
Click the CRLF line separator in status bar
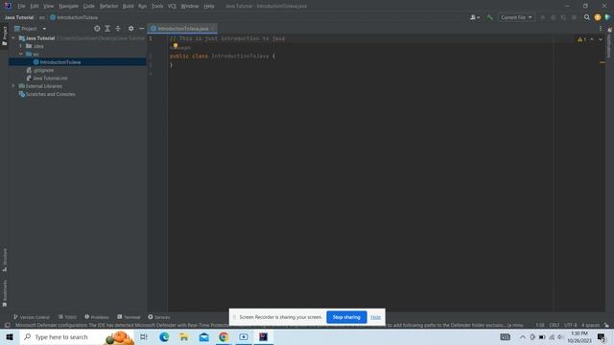tap(555, 325)
